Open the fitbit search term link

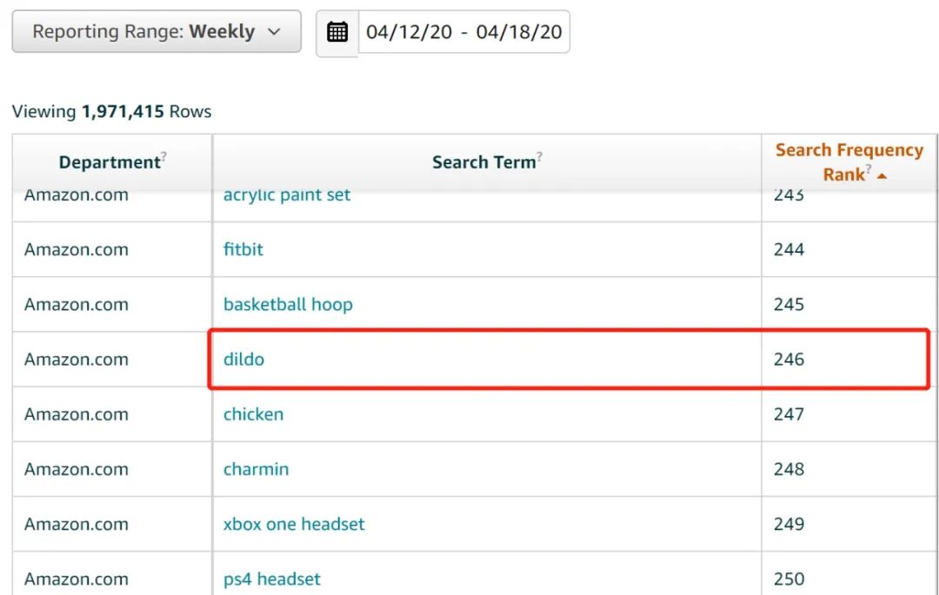[x=243, y=249]
